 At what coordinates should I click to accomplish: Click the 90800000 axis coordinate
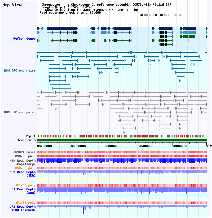click(x=180, y=146)
